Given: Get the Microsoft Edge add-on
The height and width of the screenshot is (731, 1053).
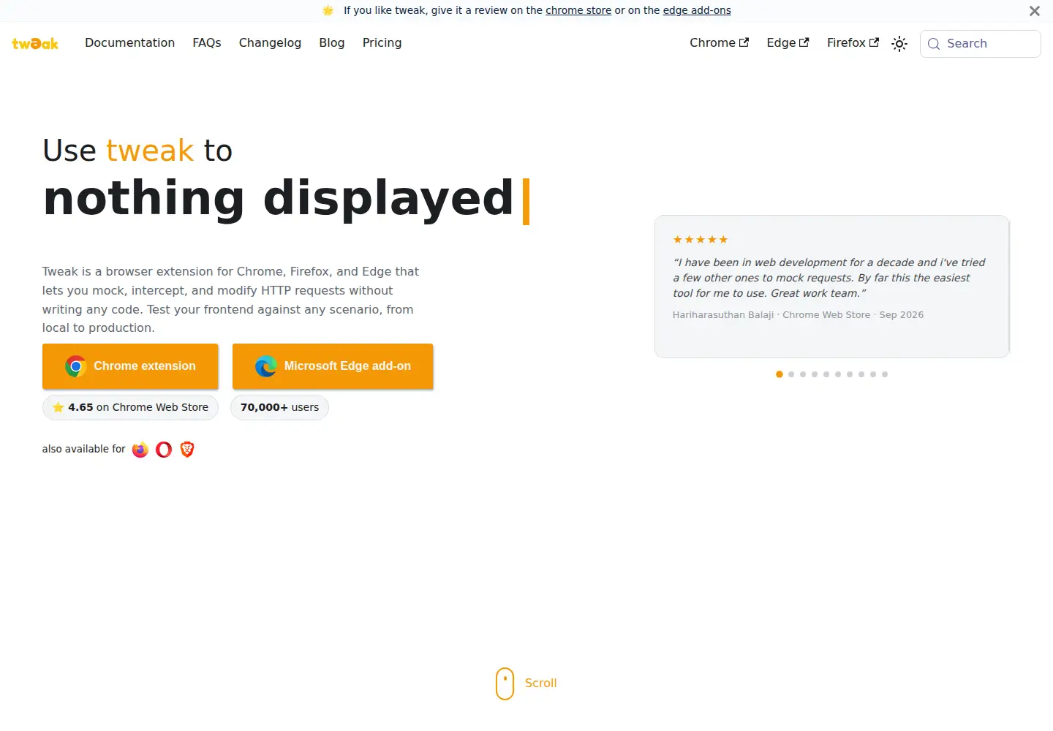Looking at the screenshot, I should pos(333,366).
